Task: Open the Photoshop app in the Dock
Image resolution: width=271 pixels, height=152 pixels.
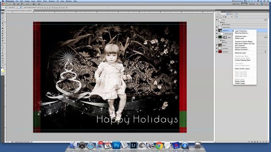Action: [x=116, y=145]
